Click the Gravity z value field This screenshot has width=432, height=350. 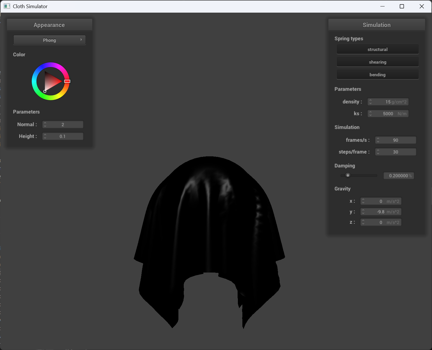[381, 222]
